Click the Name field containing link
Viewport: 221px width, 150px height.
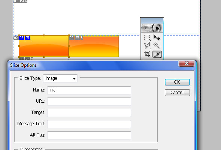tap(89, 90)
